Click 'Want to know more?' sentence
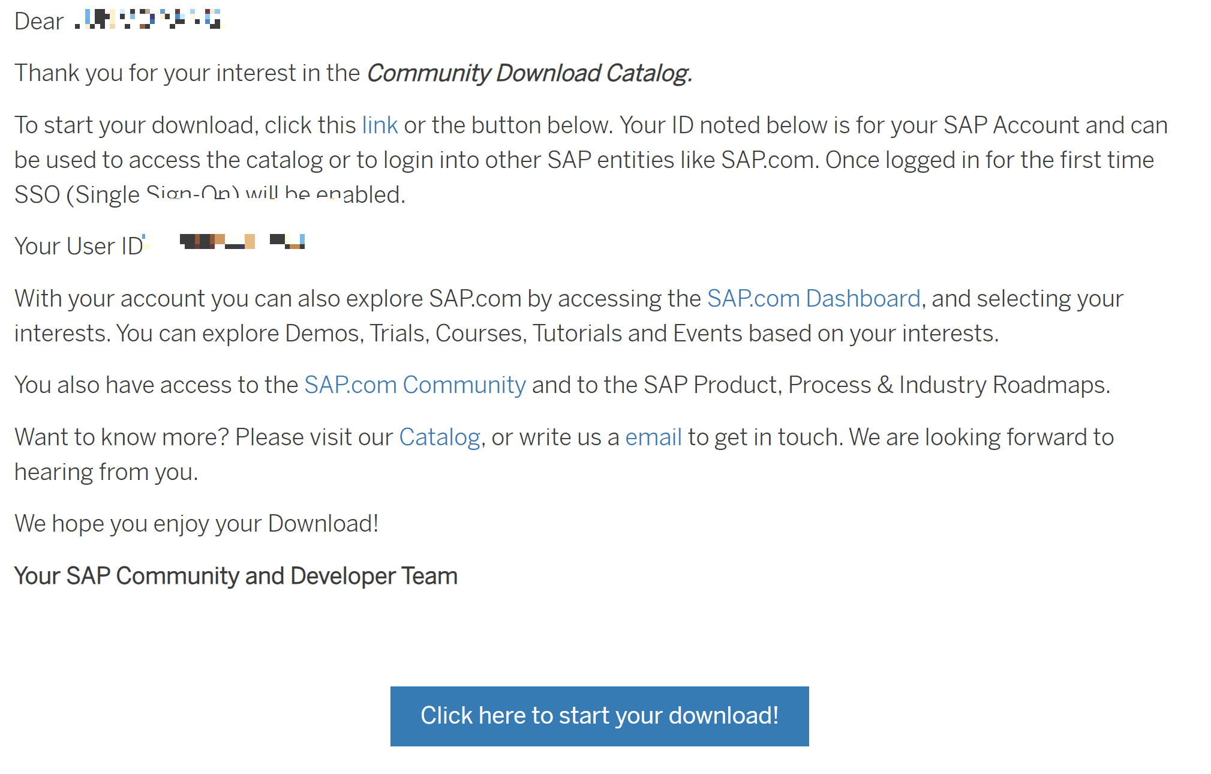This screenshot has height=774, width=1211. (x=121, y=437)
